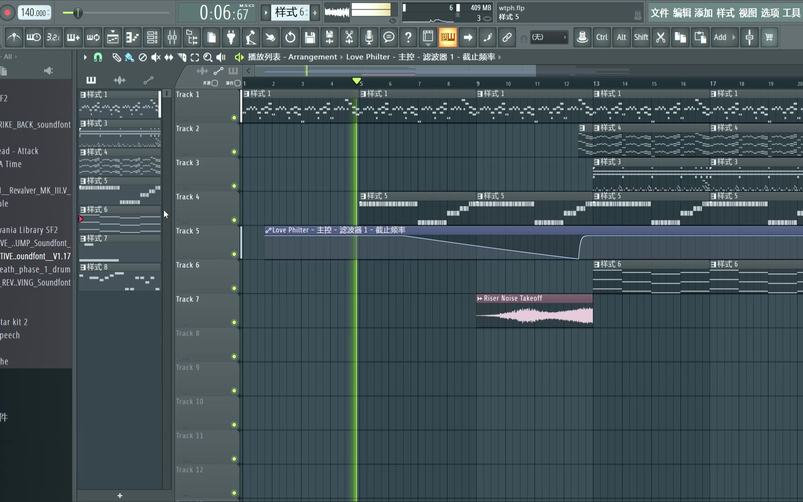This screenshot has width=803, height=502.
Task: Select the Riser Noise Takeoff clip
Action: pyautogui.click(x=534, y=310)
